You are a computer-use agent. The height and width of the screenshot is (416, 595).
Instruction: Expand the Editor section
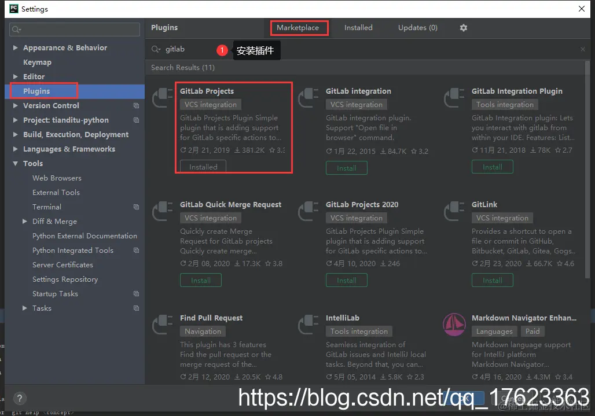point(15,76)
